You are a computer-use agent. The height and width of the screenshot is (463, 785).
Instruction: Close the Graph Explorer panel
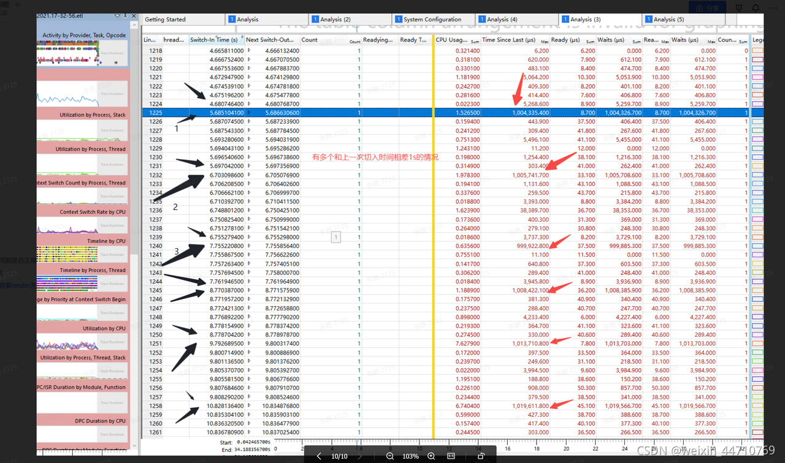click(134, 15)
